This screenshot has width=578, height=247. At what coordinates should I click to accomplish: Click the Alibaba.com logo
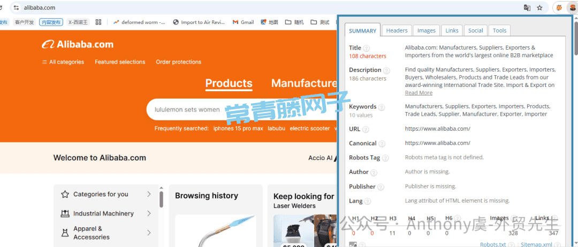pyautogui.click(x=78, y=44)
